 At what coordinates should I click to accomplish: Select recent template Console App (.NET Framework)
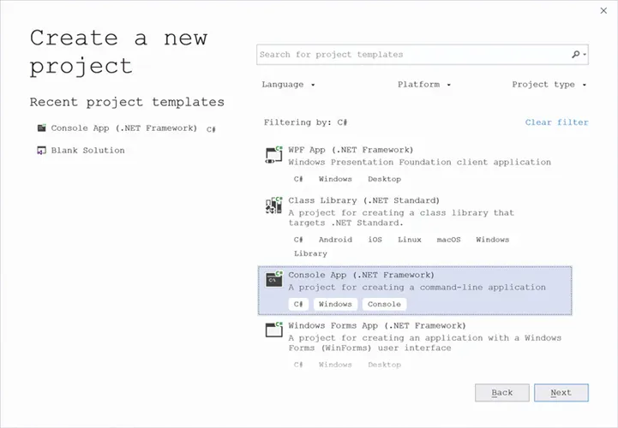coord(124,128)
